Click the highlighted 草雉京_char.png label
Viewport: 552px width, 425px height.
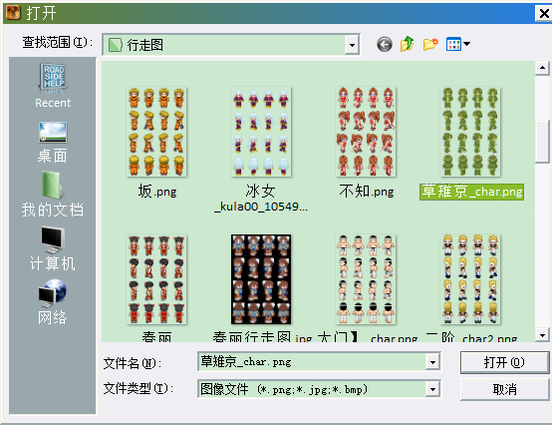[471, 193]
